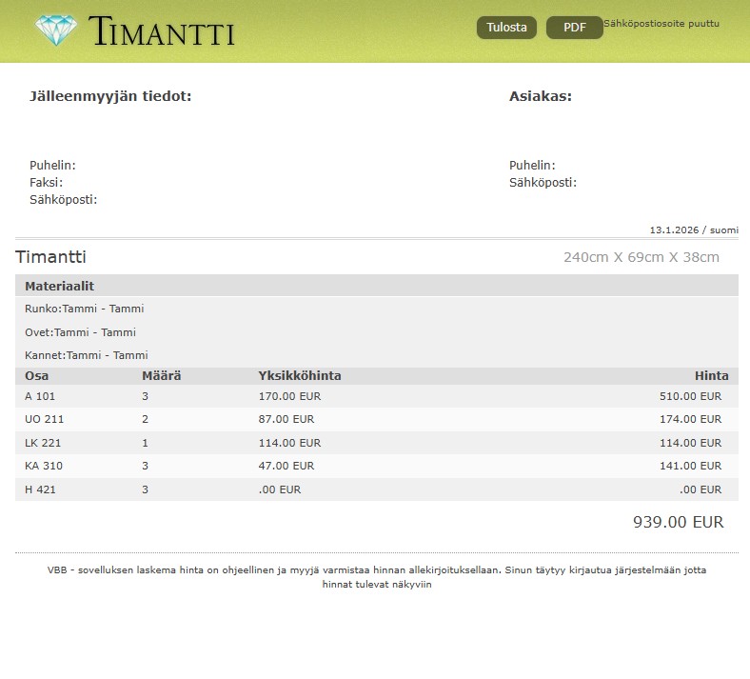The width and height of the screenshot is (750, 679).
Task: Click the Timantti diamond logo icon
Action: [57, 30]
